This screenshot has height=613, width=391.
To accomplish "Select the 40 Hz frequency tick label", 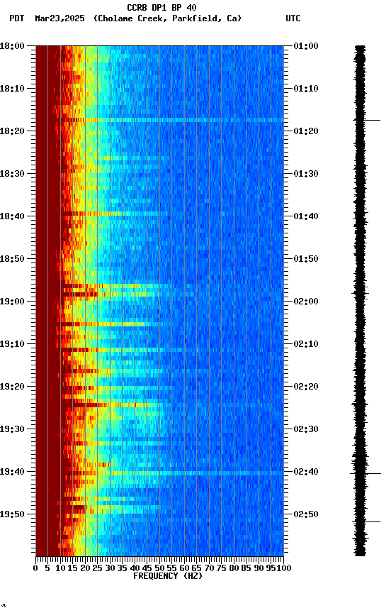I will 135,568.
